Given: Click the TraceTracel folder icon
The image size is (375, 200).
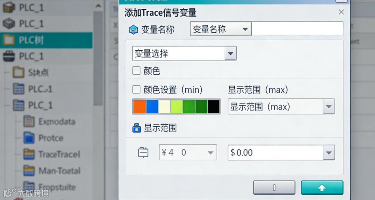Looking at the screenshot, I should [29, 154].
